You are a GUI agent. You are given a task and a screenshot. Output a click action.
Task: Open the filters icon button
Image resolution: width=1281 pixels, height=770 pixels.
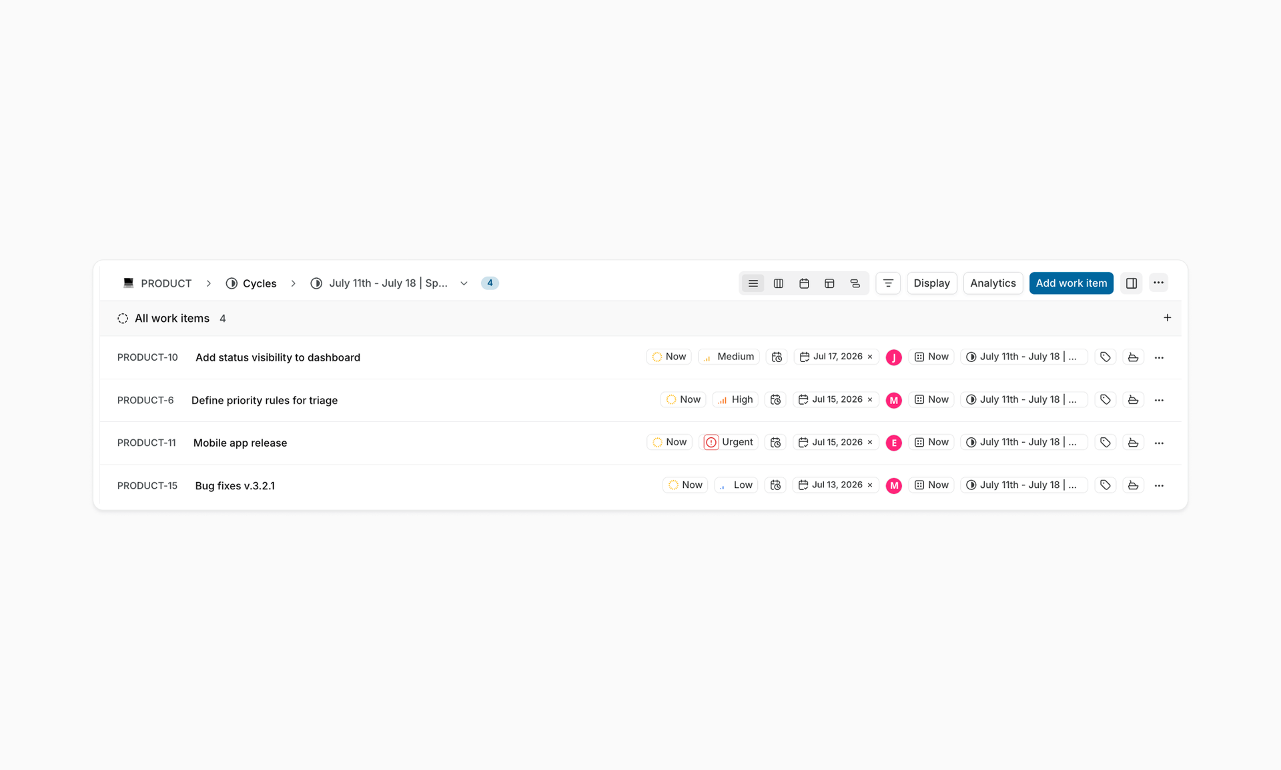(888, 283)
